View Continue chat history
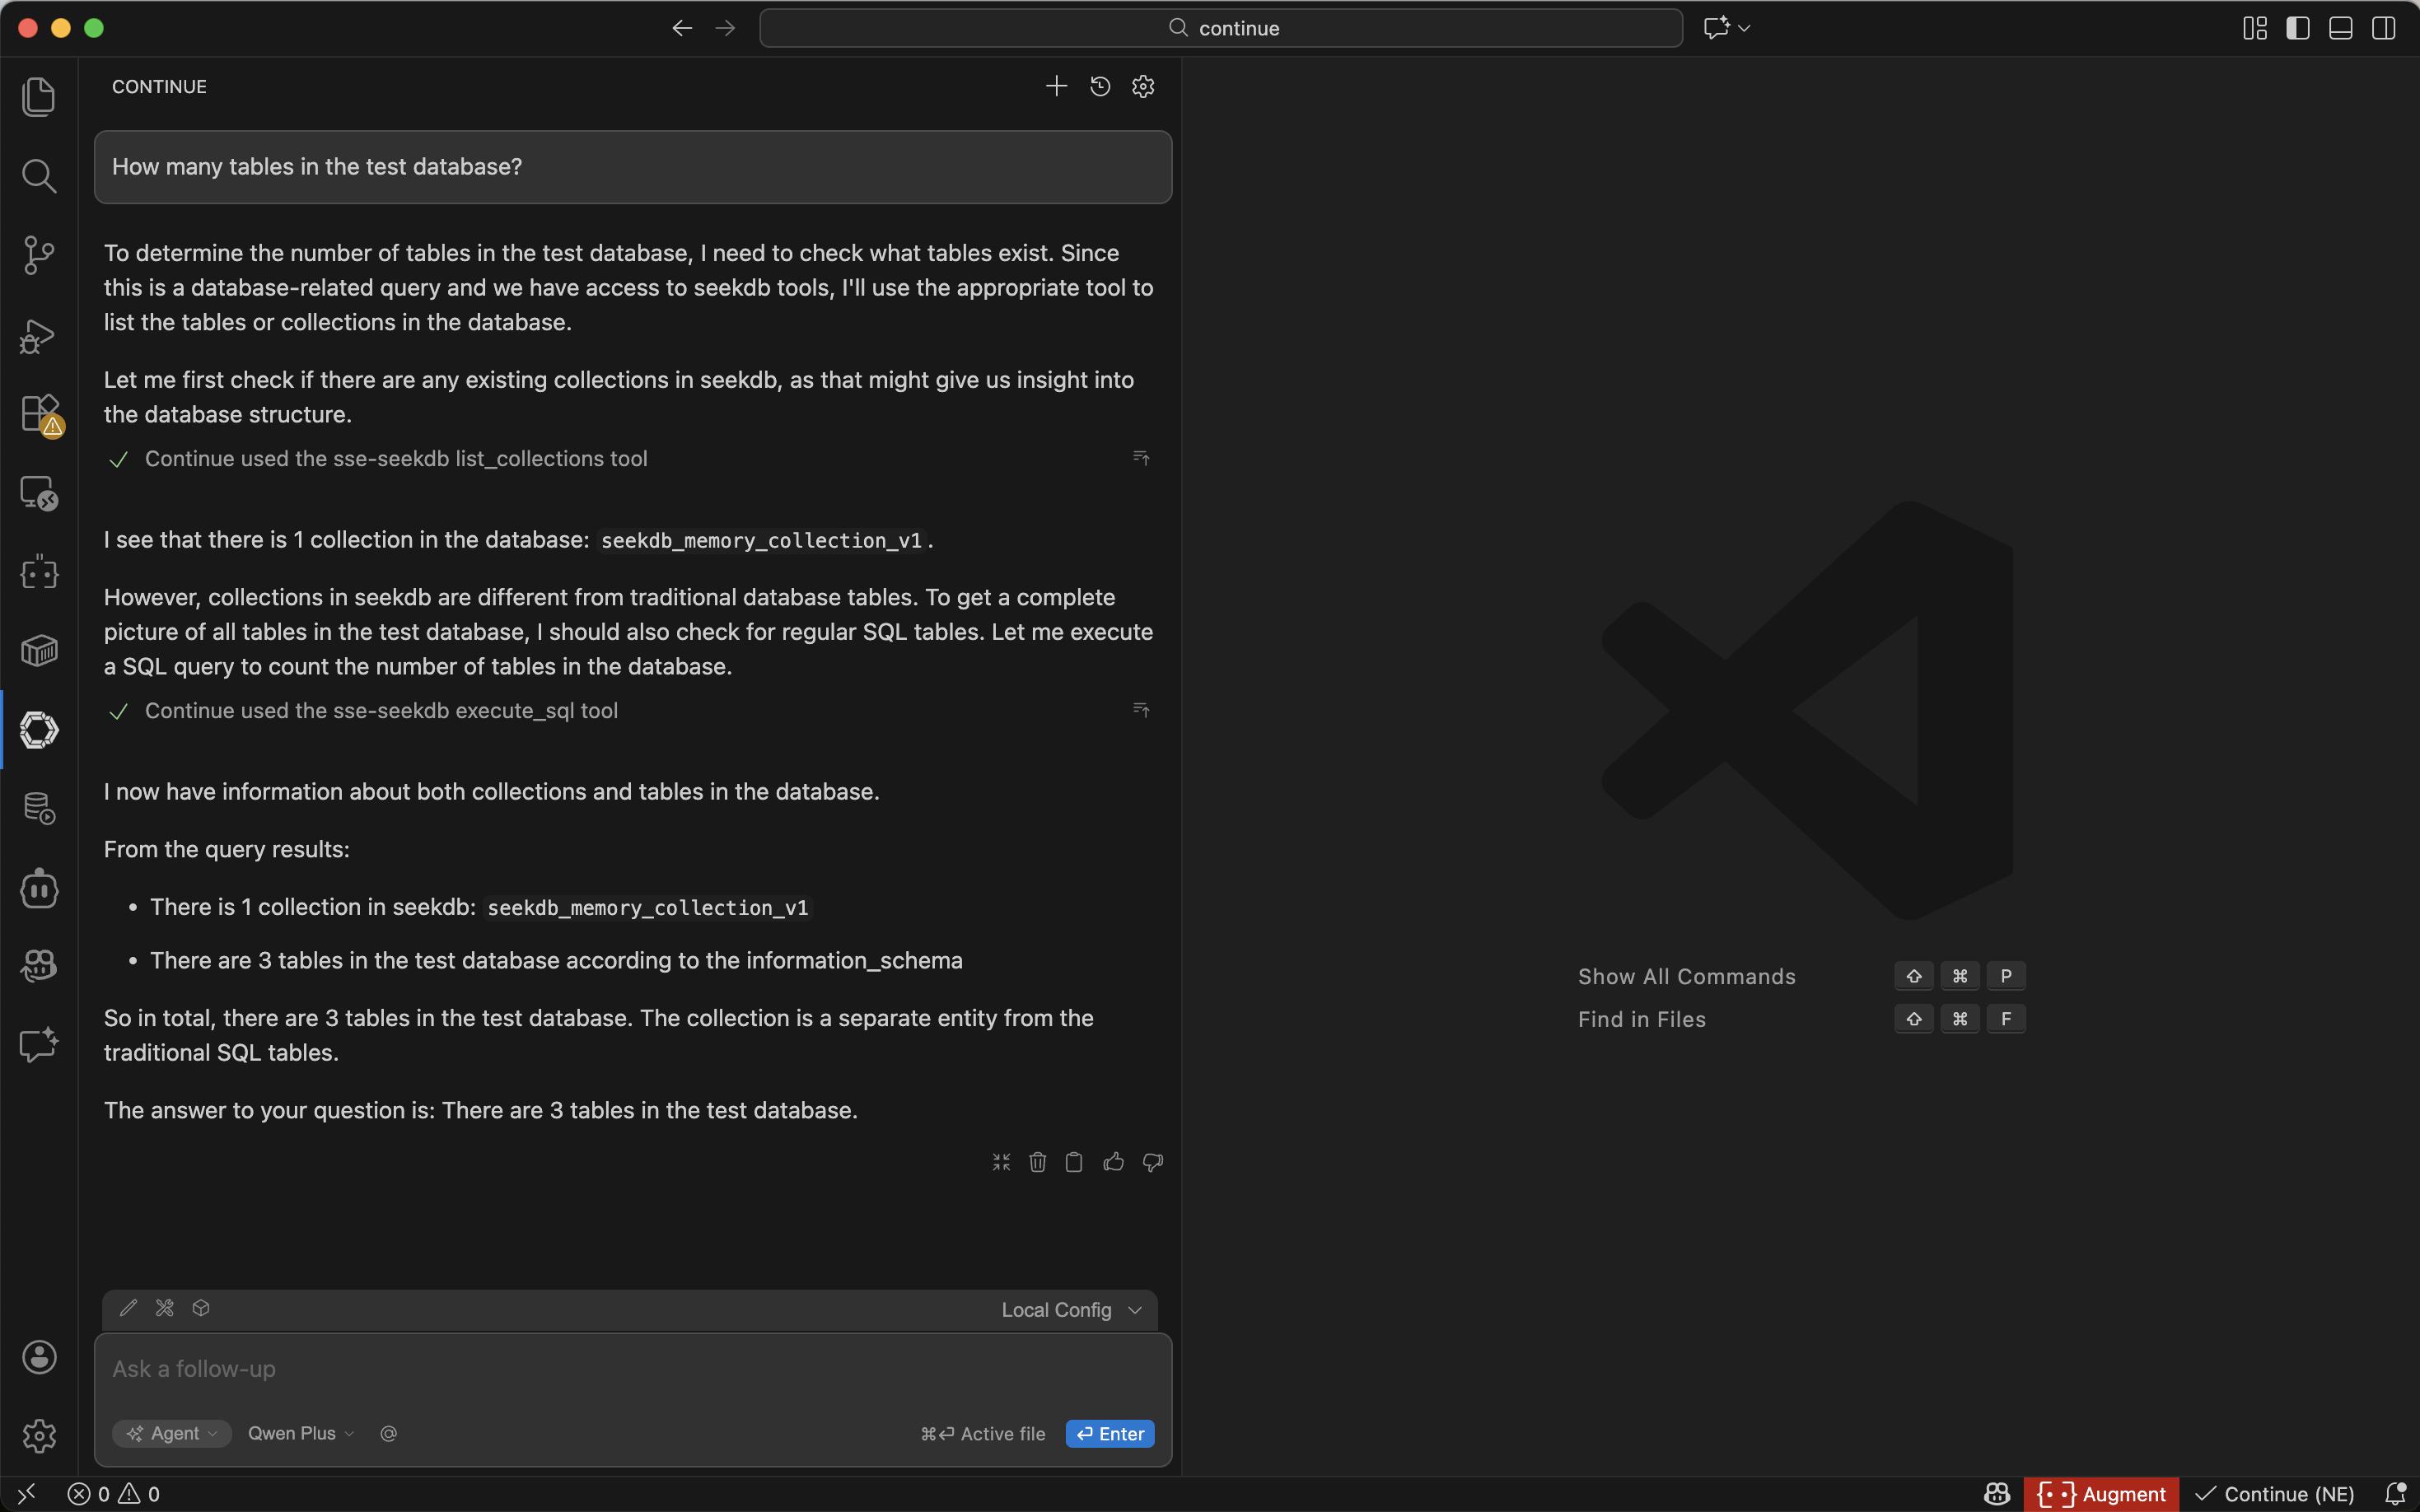This screenshot has height=1512, width=2420. tap(1100, 87)
